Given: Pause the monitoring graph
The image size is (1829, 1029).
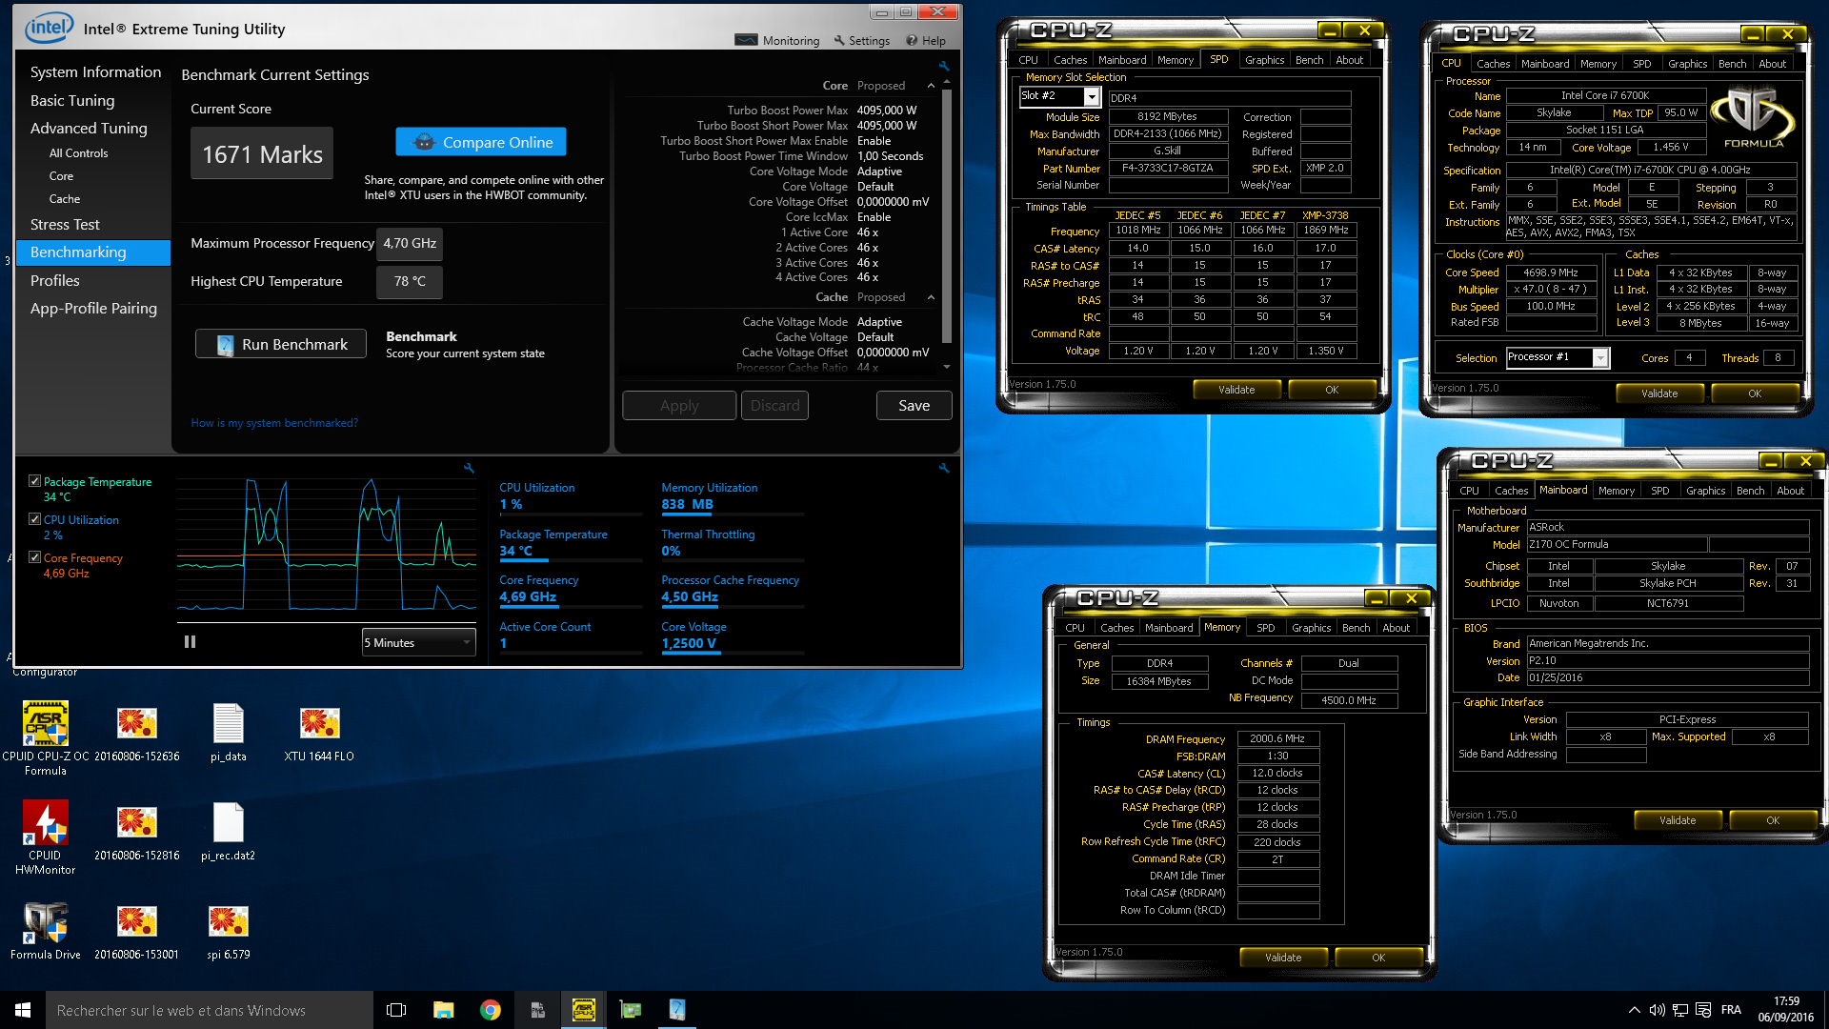Looking at the screenshot, I should coord(190,642).
